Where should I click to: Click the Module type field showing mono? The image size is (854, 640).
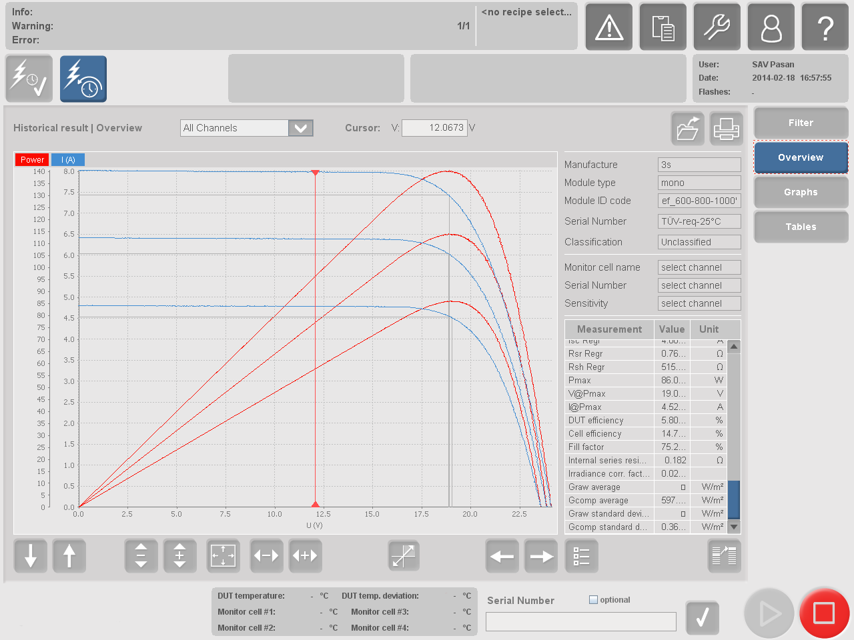coord(699,183)
